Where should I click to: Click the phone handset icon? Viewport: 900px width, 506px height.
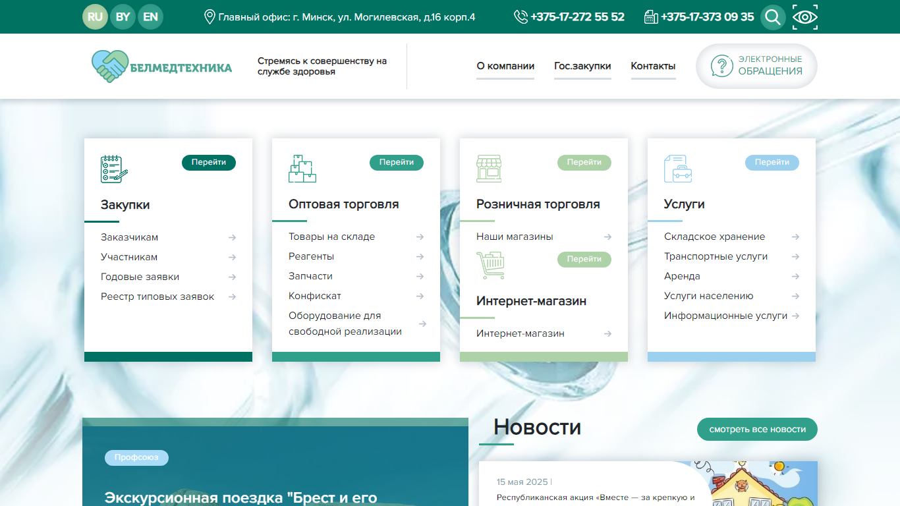(520, 16)
